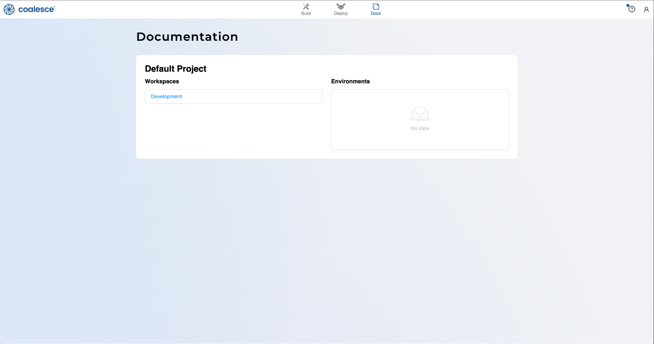Click the Coalesce wordmark text
This screenshot has height=344, width=654.
36,9
